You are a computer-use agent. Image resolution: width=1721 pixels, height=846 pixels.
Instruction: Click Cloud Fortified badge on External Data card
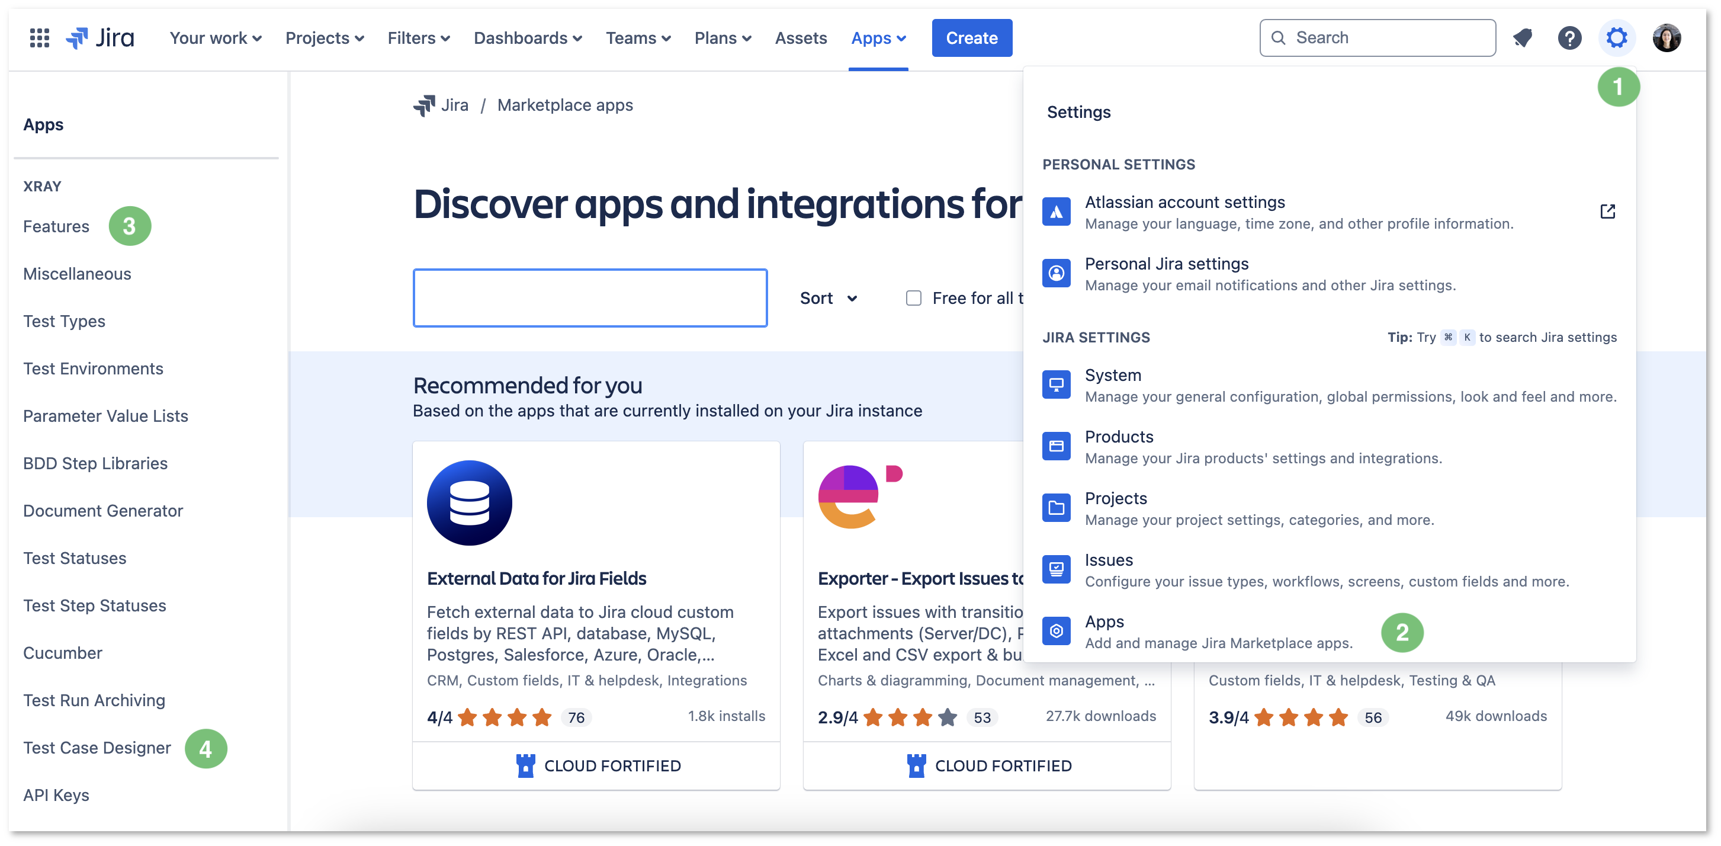(x=598, y=766)
